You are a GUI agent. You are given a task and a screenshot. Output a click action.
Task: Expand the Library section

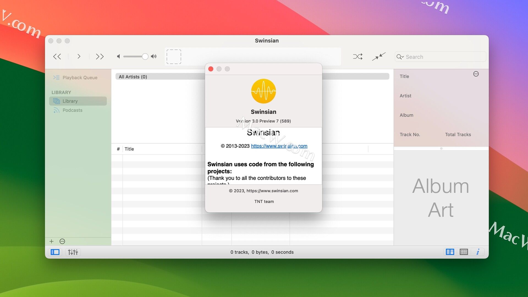[61, 92]
